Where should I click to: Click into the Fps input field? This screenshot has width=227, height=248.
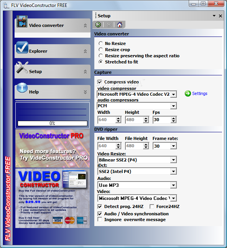click(162, 120)
